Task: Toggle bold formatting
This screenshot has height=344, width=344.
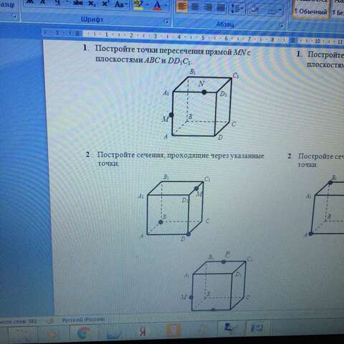Action: (29, 2)
